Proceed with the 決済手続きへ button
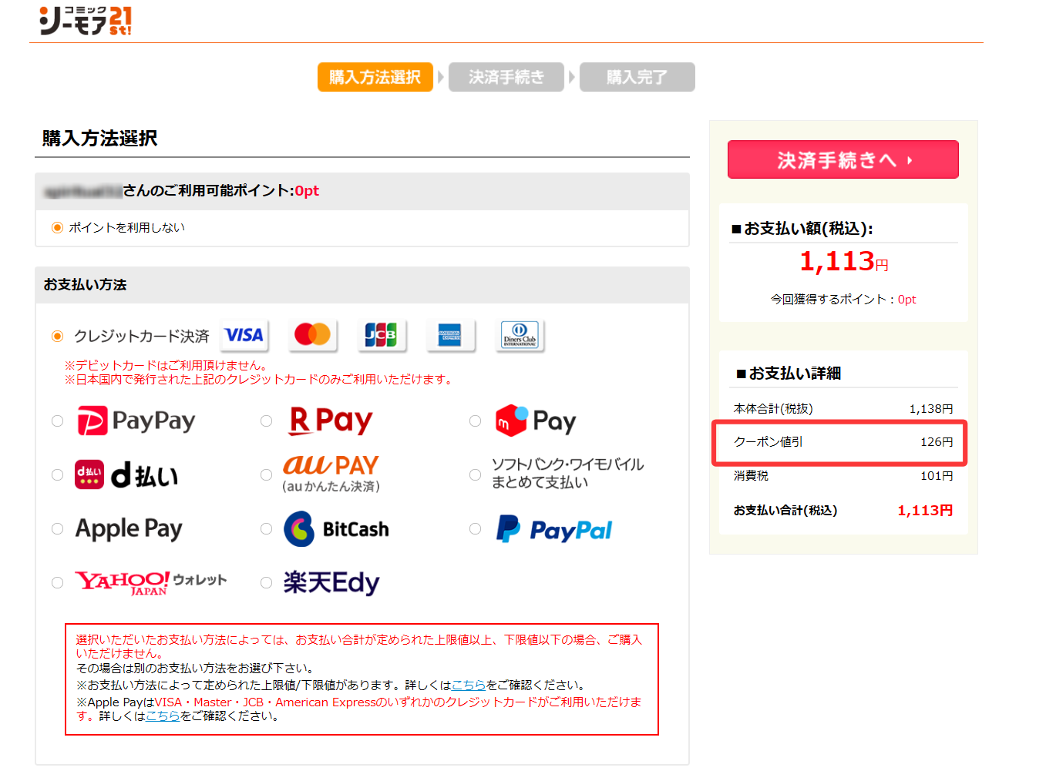The width and height of the screenshot is (1046, 781). point(843,159)
